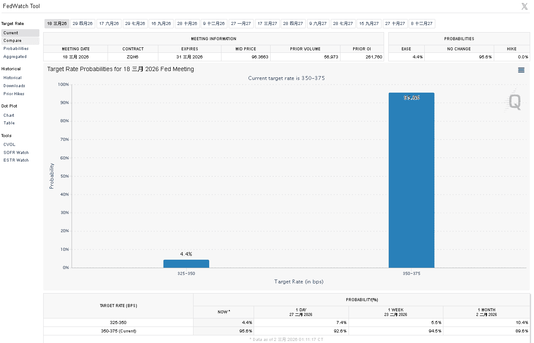Open Dot Plot Chart

click(9, 115)
